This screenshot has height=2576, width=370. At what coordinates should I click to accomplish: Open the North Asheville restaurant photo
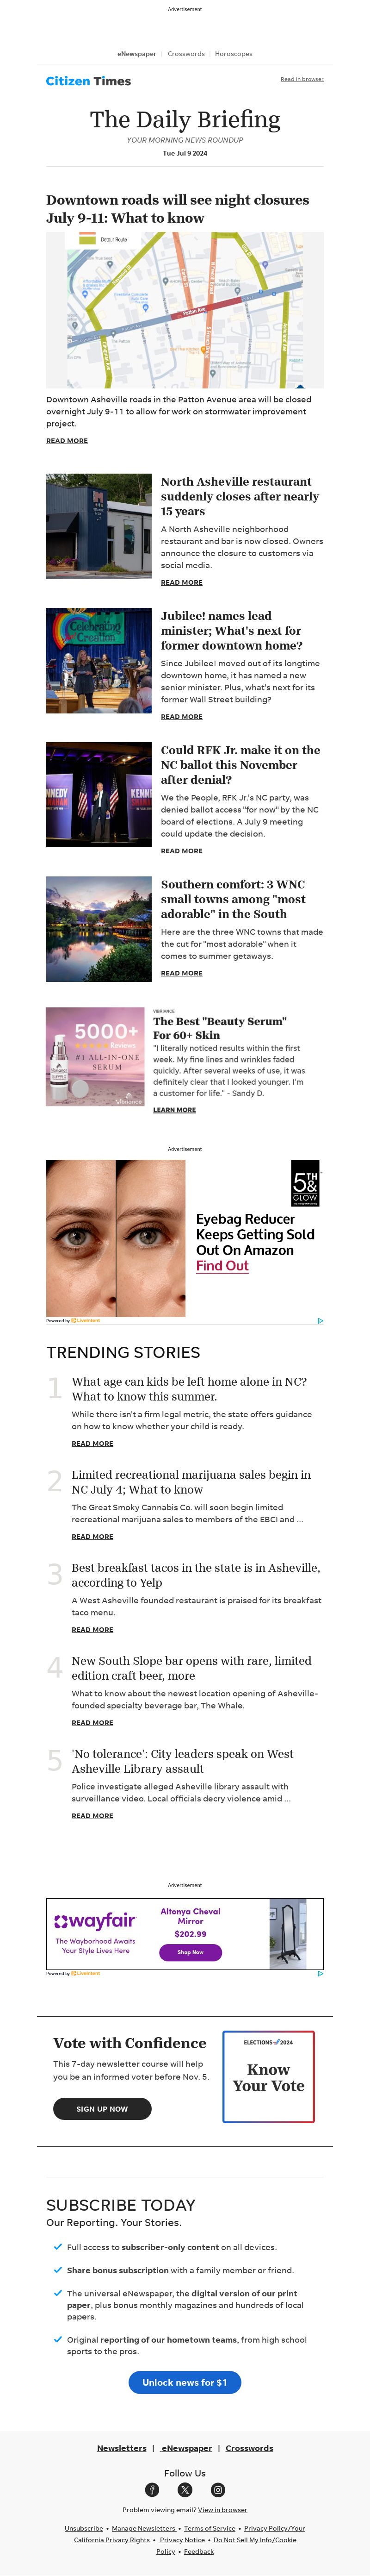pos(99,526)
